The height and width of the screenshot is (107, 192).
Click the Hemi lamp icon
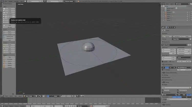(4, 51)
